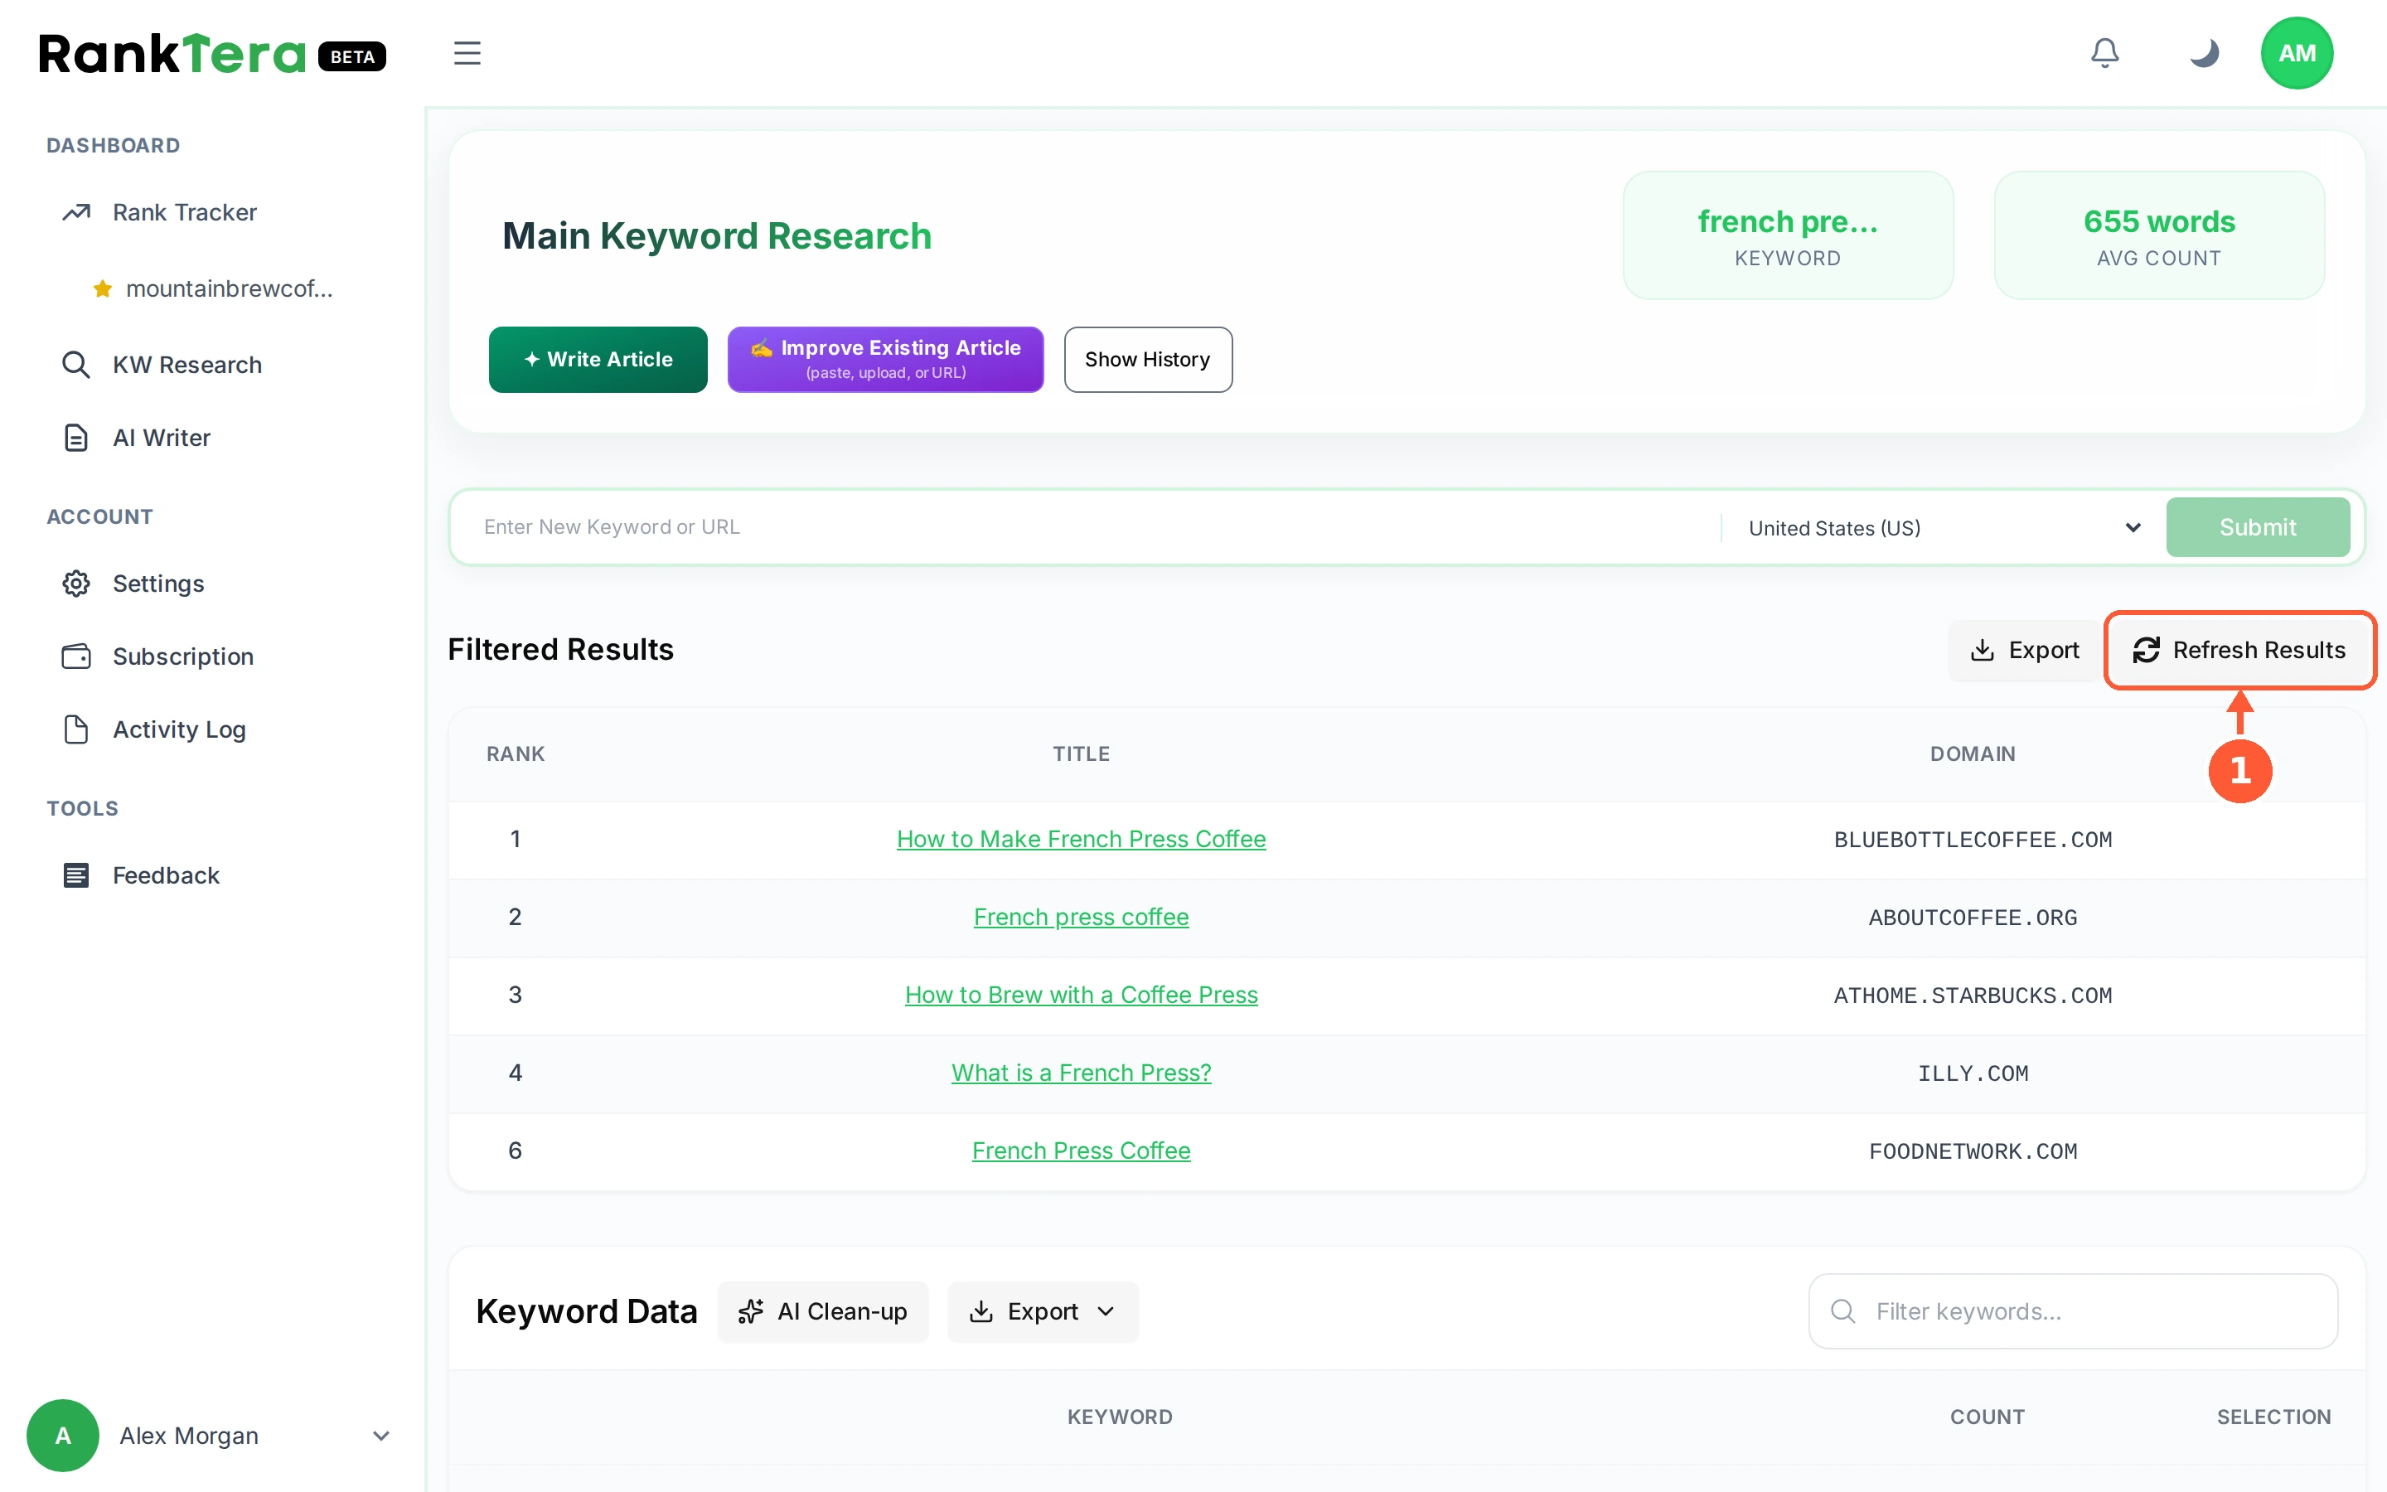Viewport: 2387px width, 1492px height.
Task: Toggle the hamburger sidebar menu
Action: point(467,53)
